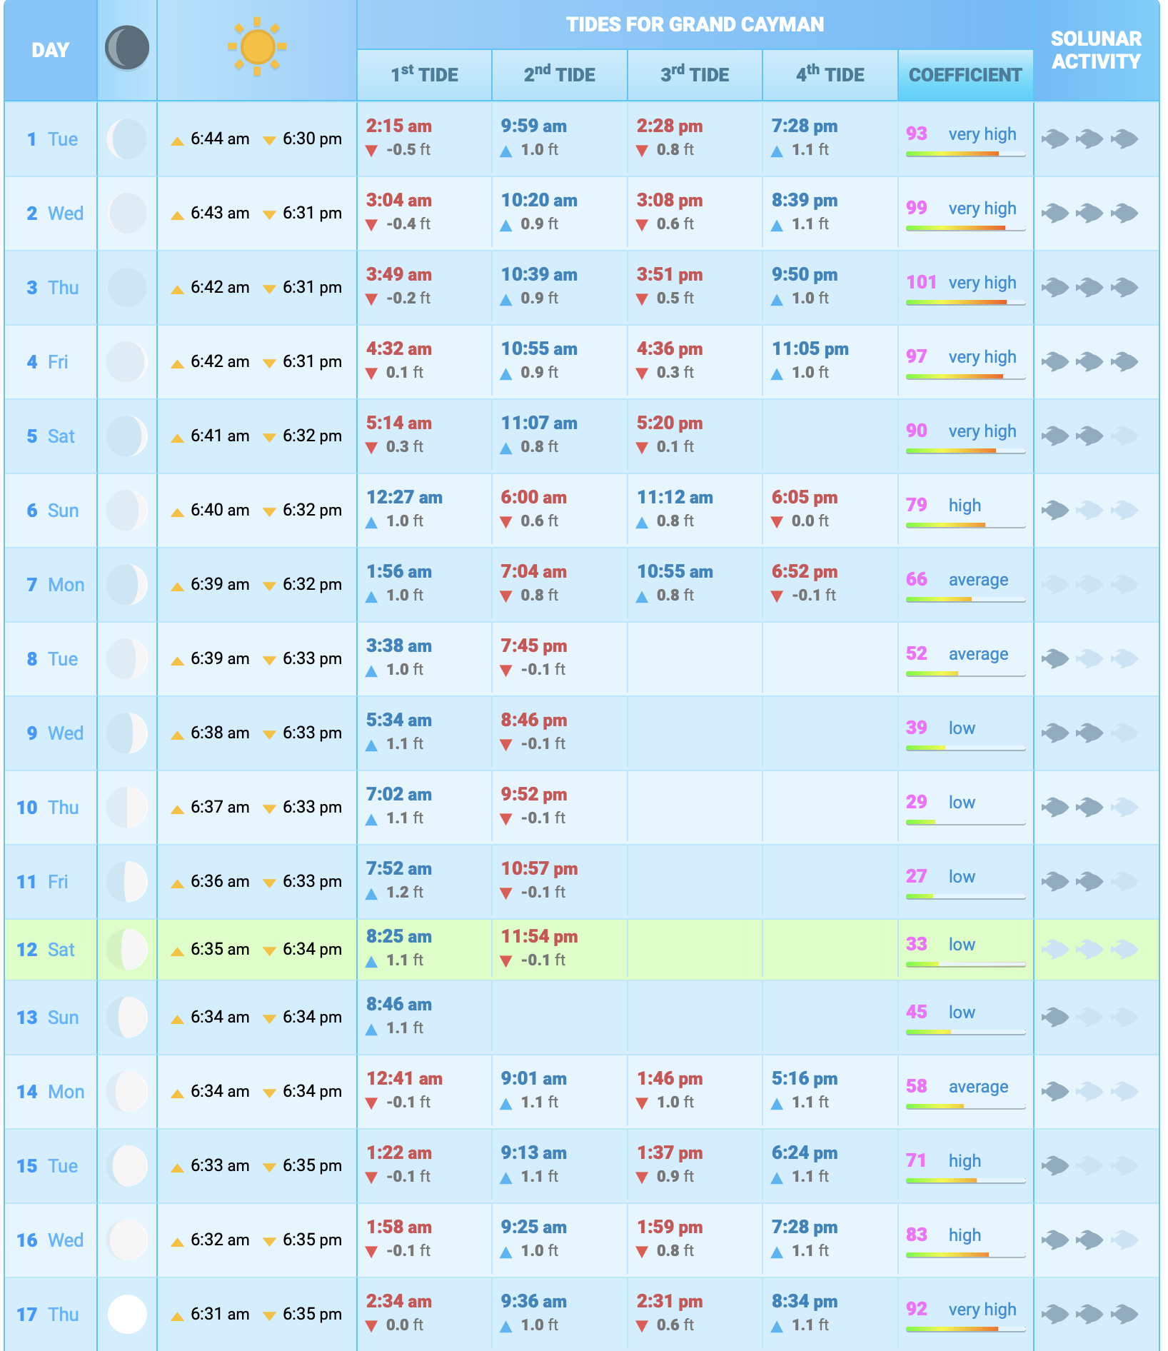Screen dimensions: 1168x1351
Task: Click the coefficient bar for 27 low
Action: pyautogui.click(x=965, y=897)
